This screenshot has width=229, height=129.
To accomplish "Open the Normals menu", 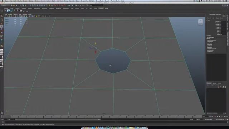I will coord(72,1).
